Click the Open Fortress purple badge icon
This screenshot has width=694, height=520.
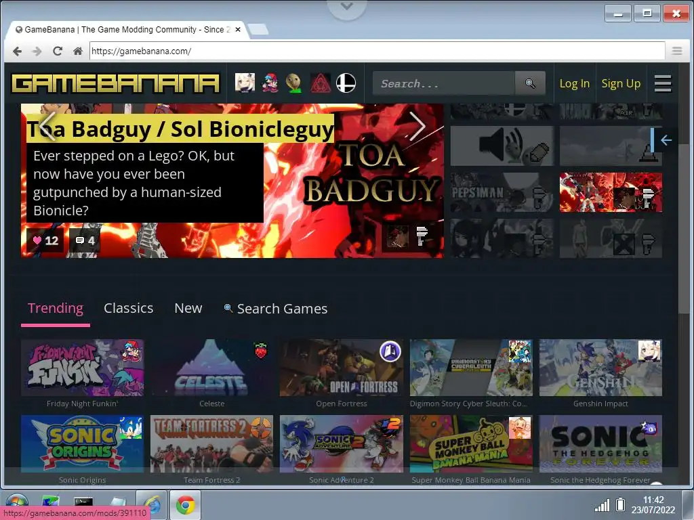390,352
